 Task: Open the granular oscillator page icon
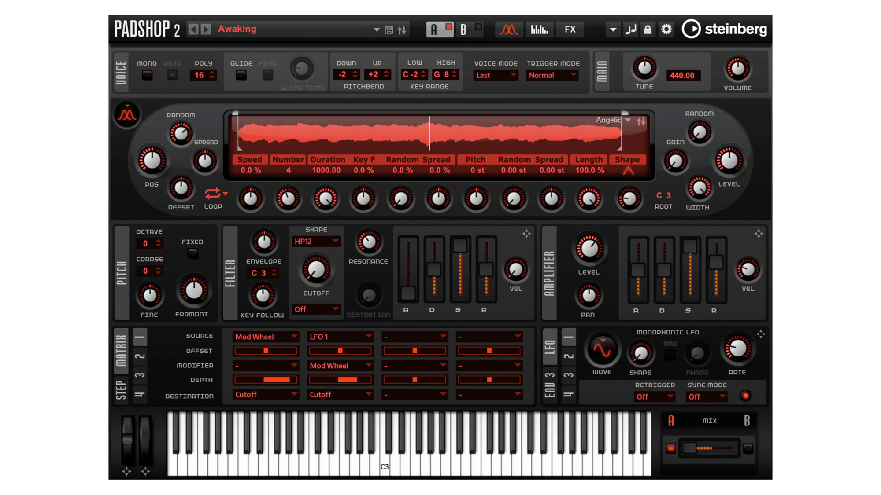tap(509, 29)
